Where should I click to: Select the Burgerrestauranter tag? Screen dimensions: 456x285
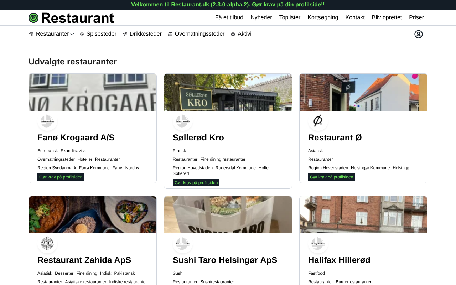click(353, 282)
